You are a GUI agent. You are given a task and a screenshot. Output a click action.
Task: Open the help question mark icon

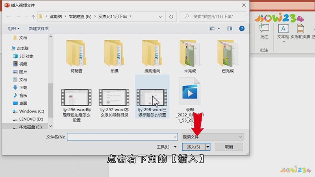coord(242,28)
